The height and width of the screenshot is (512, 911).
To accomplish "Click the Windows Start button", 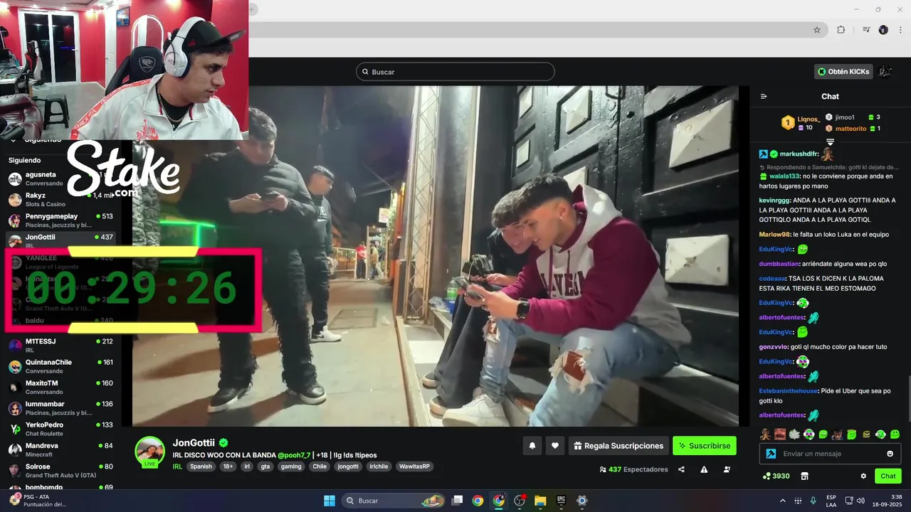I will point(330,501).
